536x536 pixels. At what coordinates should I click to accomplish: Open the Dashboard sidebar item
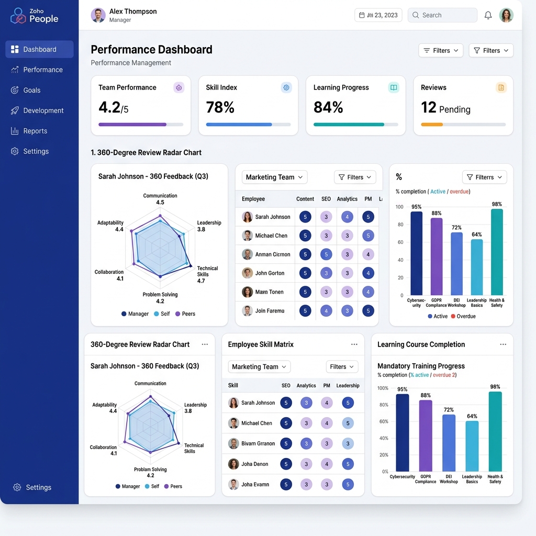click(x=39, y=49)
